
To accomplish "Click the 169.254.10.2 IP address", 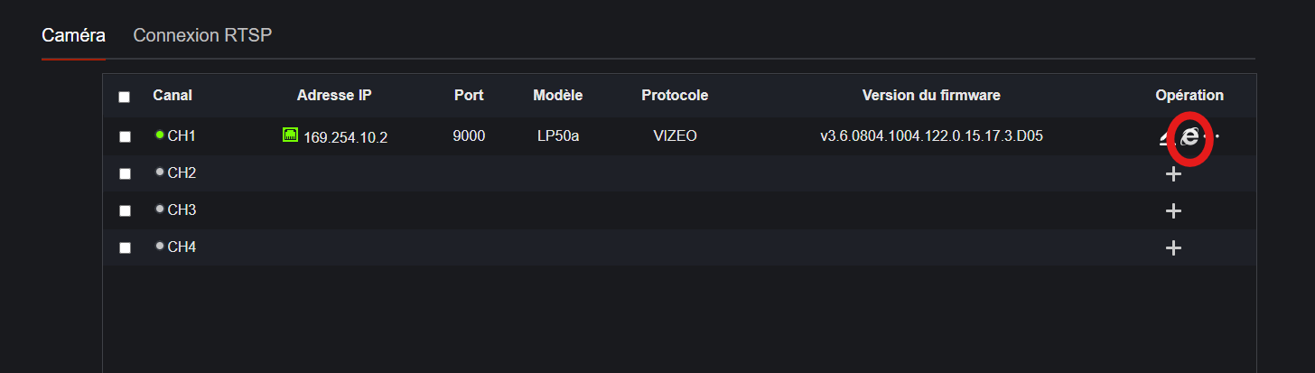I will (x=345, y=138).
